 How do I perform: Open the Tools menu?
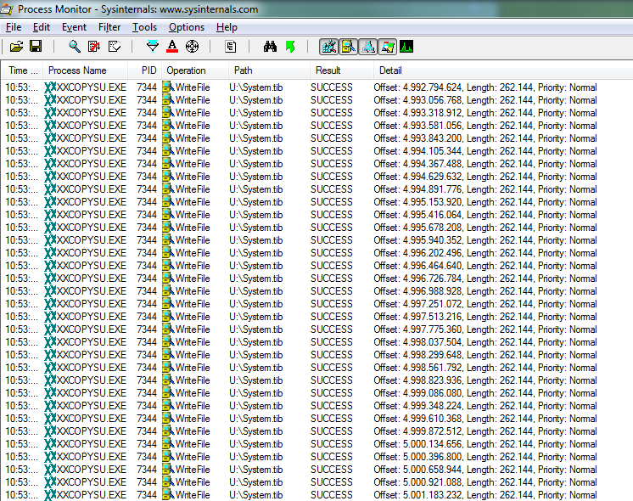click(x=144, y=27)
